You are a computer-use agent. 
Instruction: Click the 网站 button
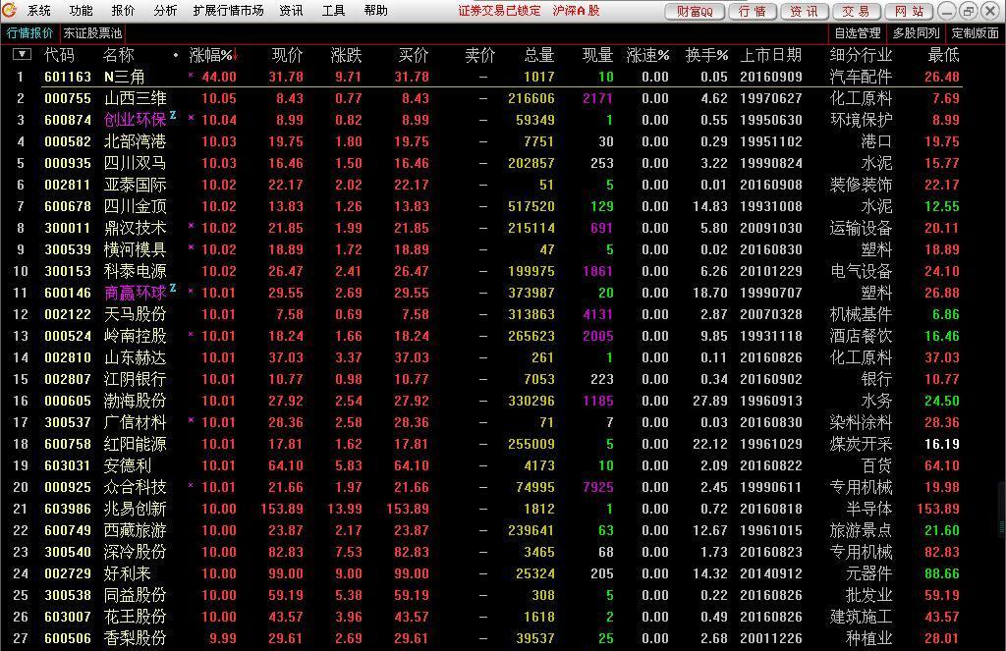pyautogui.click(x=909, y=11)
